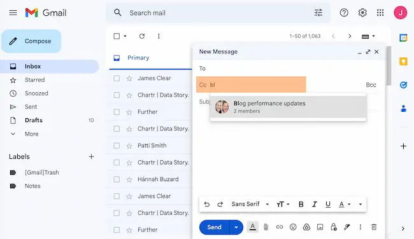Discard draft trash icon
414x239 pixels.
point(374,227)
